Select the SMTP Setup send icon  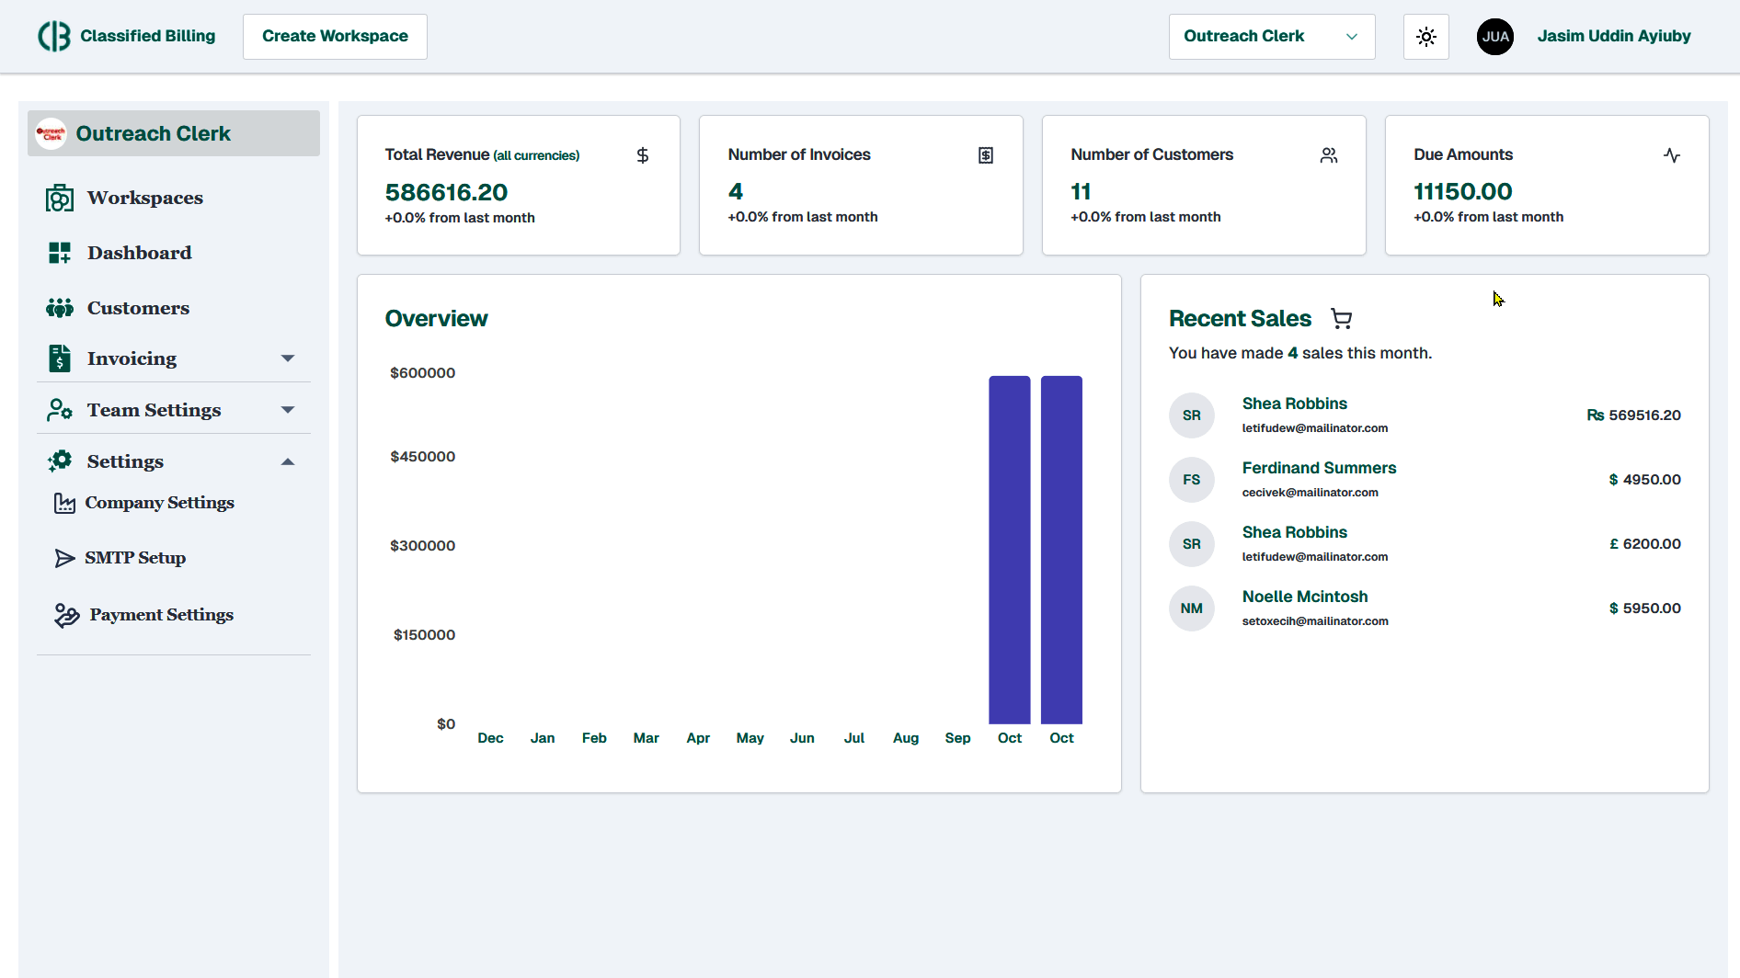[x=63, y=557]
